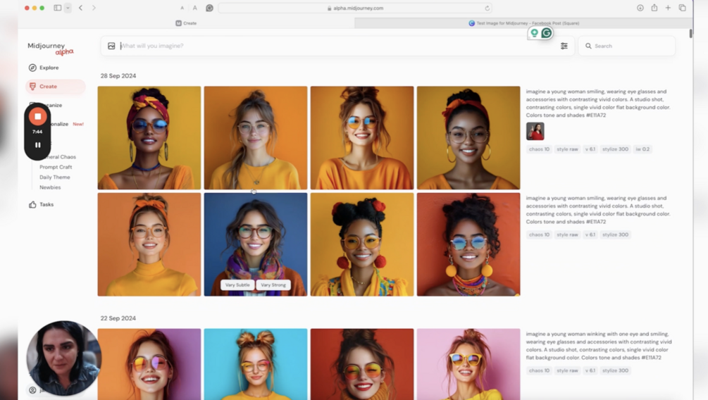Click the alpha.midjourney.com address bar
This screenshot has height=400, width=708.
tap(355, 8)
